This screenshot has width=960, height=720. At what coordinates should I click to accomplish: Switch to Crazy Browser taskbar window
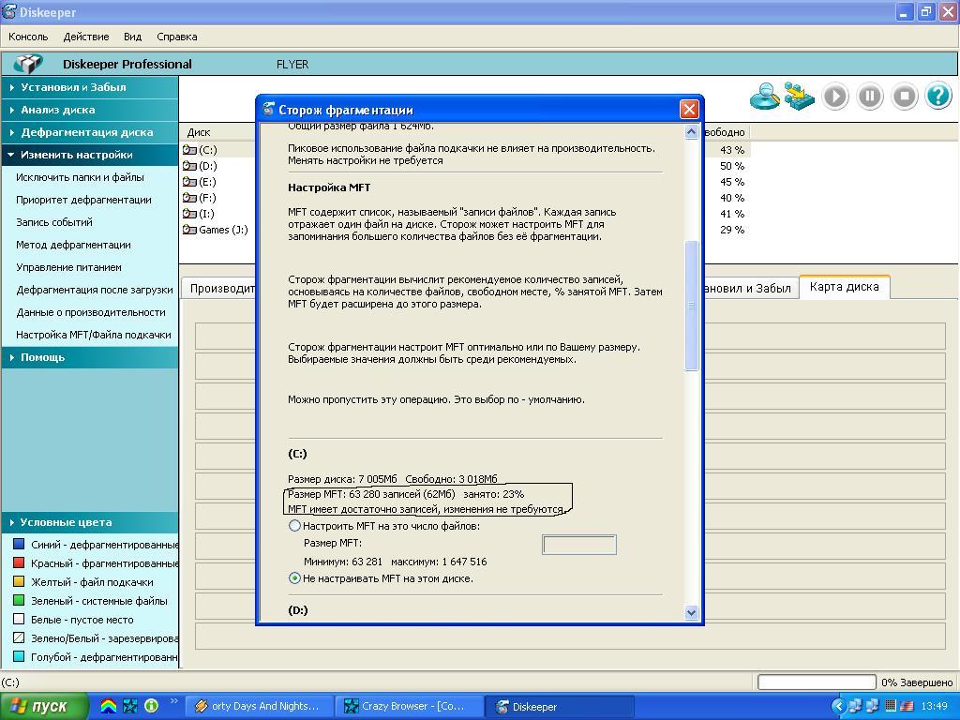coord(410,707)
